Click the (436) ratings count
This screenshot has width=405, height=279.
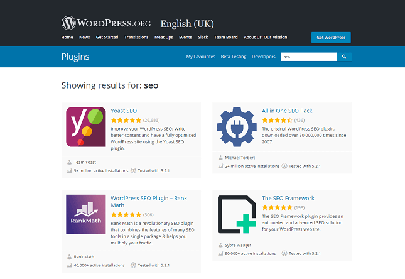[x=300, y=120]
